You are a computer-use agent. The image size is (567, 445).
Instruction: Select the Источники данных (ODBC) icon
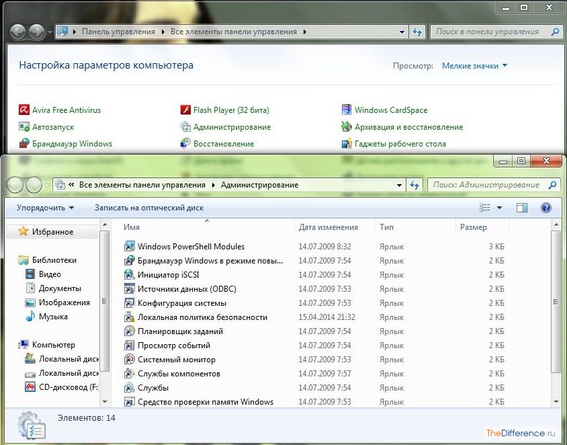click(129, 288)
